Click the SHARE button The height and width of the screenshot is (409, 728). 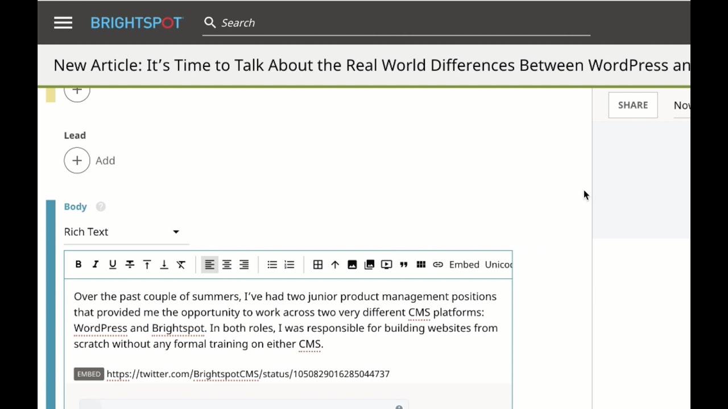(x=633, y=105)
